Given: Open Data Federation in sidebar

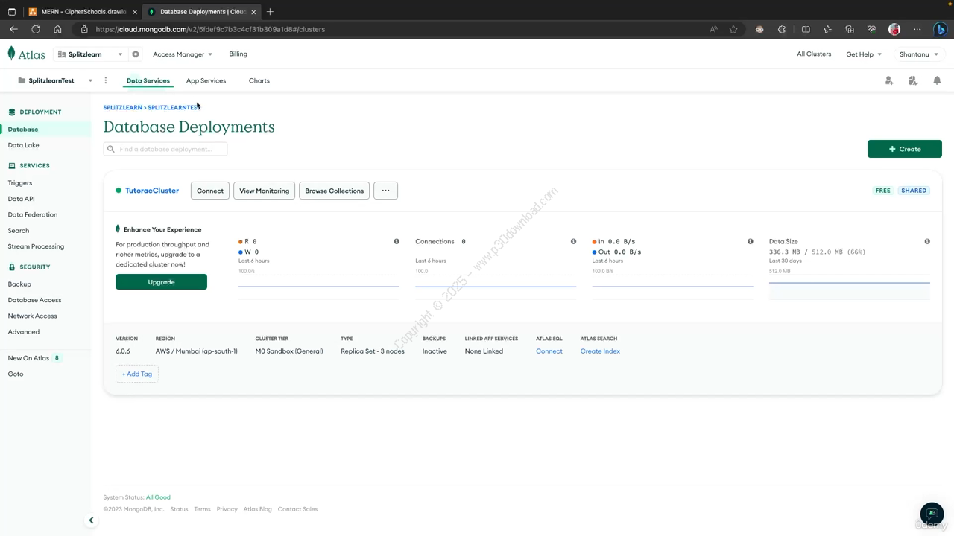Looking at the screenshot, I should click(33, 214).
